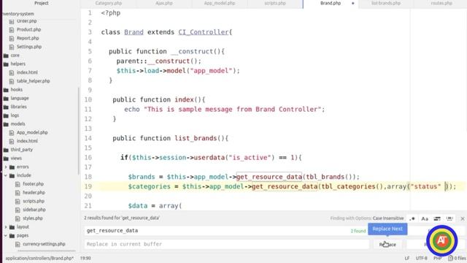Collapse the include folder chevron
This screenshot has width=467, height=263.
[6, 175]
